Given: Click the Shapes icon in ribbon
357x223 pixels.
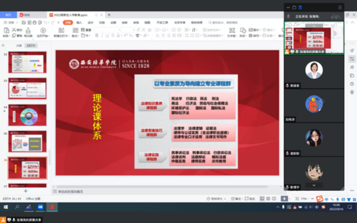Looking at the screenshot, I should click(x=244, y=32).
